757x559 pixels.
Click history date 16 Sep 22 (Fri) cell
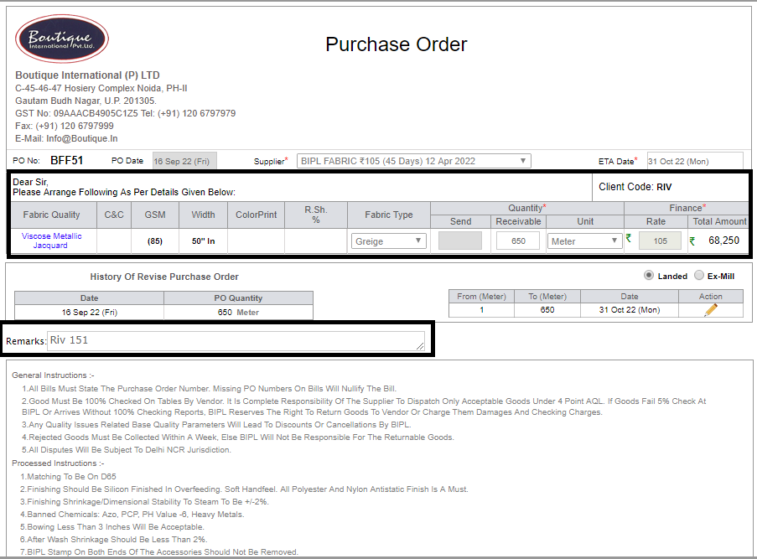point(90,313)
